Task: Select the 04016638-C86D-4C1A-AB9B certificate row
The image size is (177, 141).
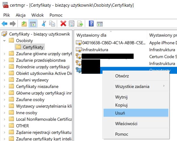Action: coord(114,43)
